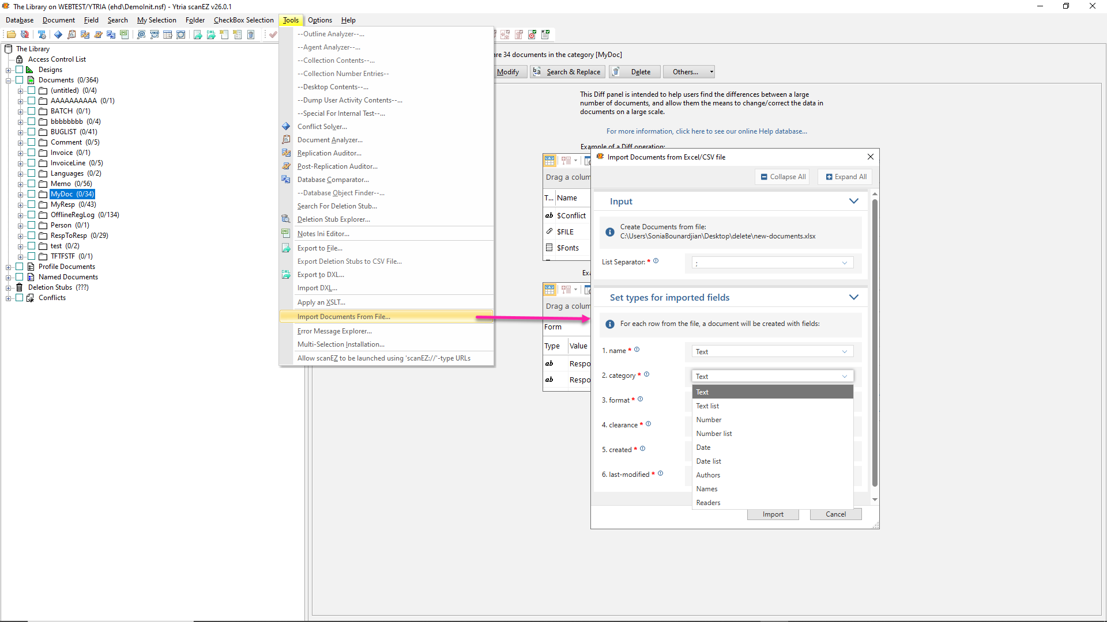
Task: Collapse the Input section chevron
Action: pyautogui.click(x=853, y=201)
